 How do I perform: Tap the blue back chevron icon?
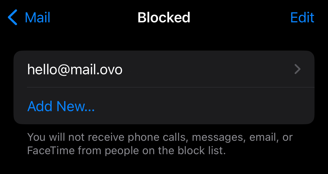[12, 17]
